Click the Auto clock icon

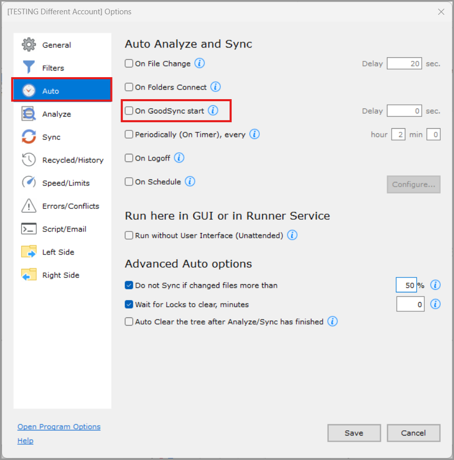coord(29,90)
